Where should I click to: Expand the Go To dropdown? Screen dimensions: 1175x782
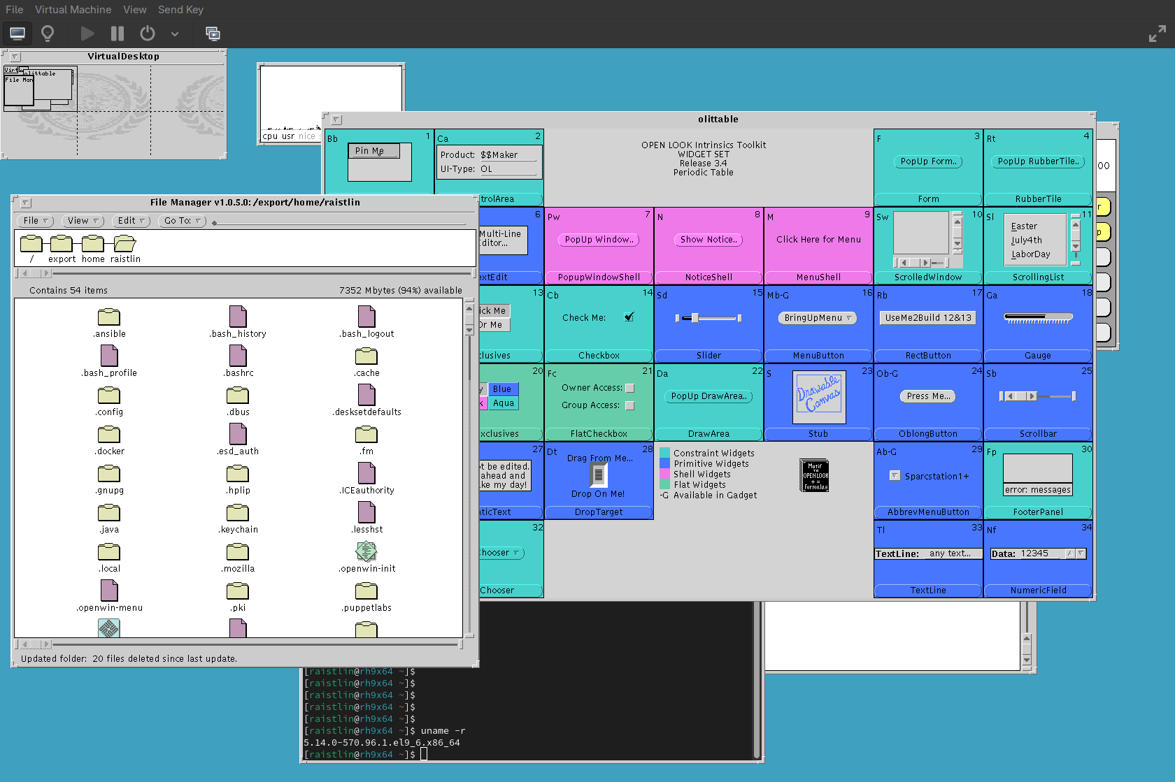coord(183,221)
